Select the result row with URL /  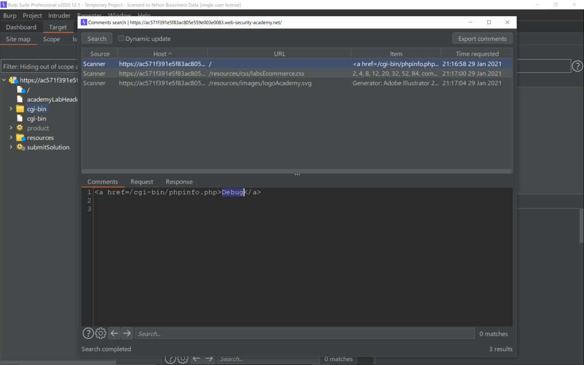[297, 64]
